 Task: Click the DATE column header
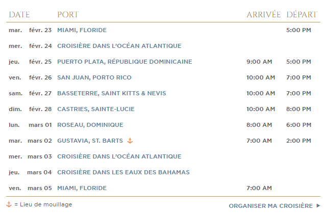pos(19,15)
